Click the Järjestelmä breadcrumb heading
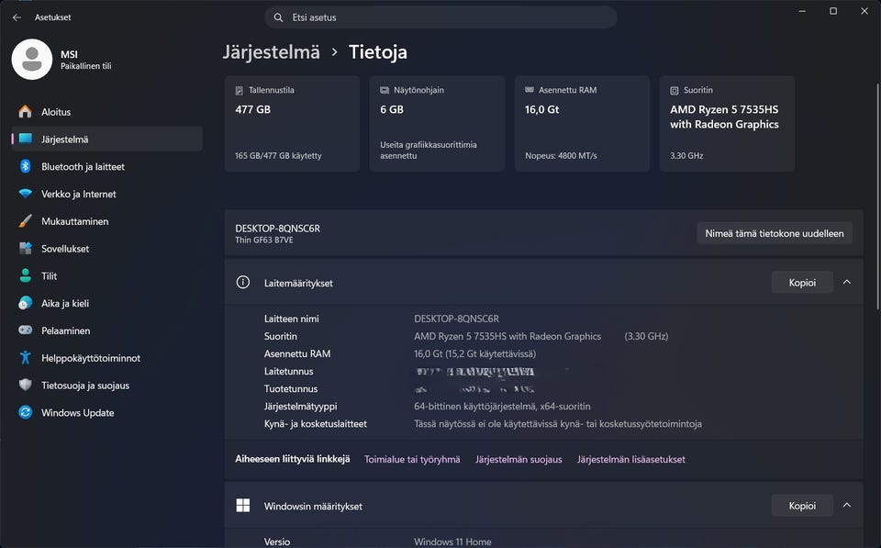Image resolution: width=881 pixels, height=548 pixels. pyautogui.click(x=272, y=52)
